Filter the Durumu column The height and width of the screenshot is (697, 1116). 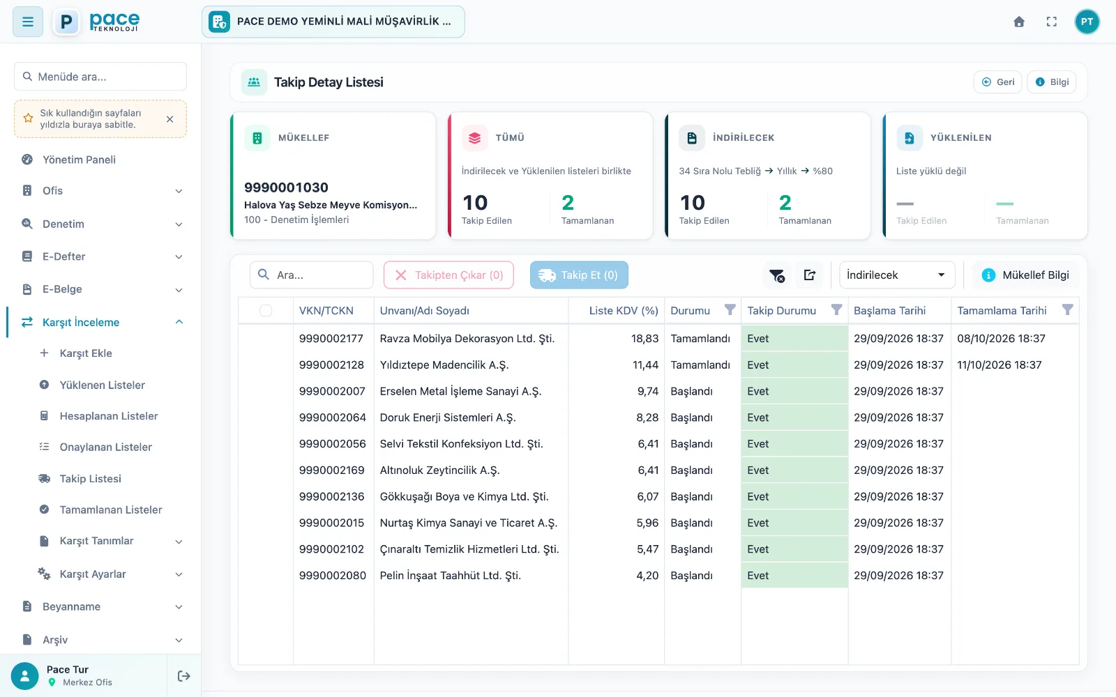[x=730, y=310]
